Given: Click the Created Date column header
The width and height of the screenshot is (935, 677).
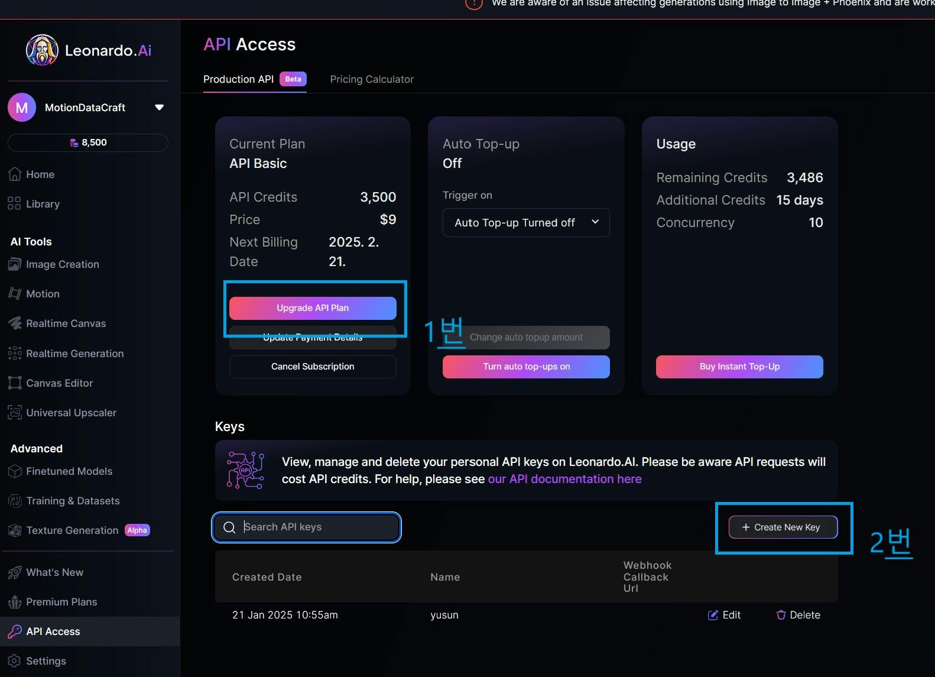Looking at the screenshot, I should tap(267, 577).
